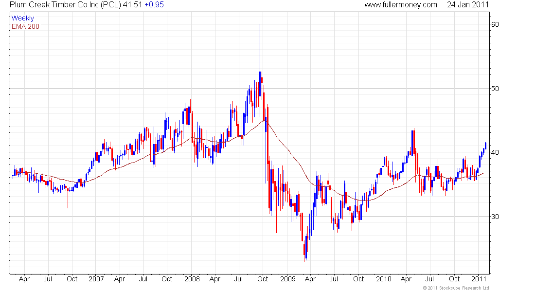Click the 60 price axis label

pos(495,24)
